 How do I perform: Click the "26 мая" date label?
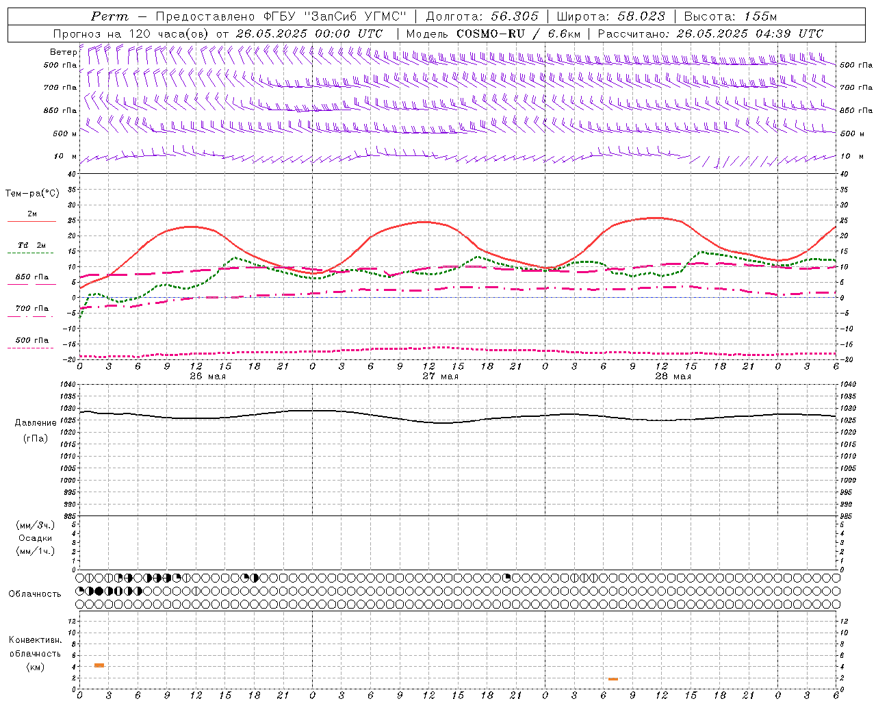point(207,377)
